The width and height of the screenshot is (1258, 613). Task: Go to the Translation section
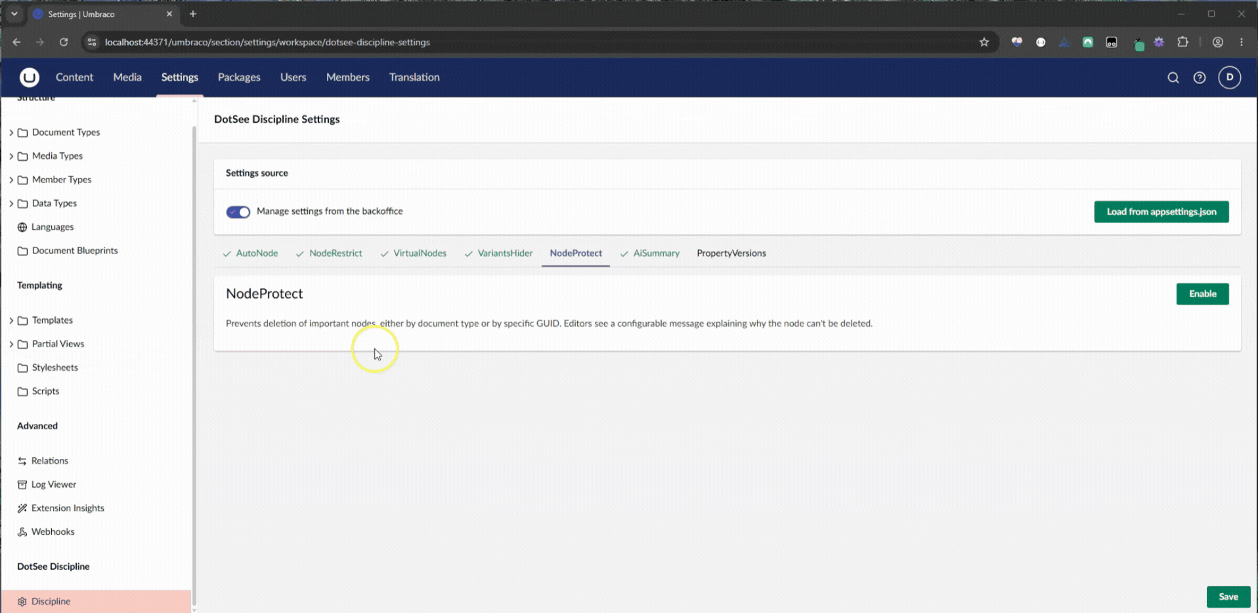(x=414, y=77)
